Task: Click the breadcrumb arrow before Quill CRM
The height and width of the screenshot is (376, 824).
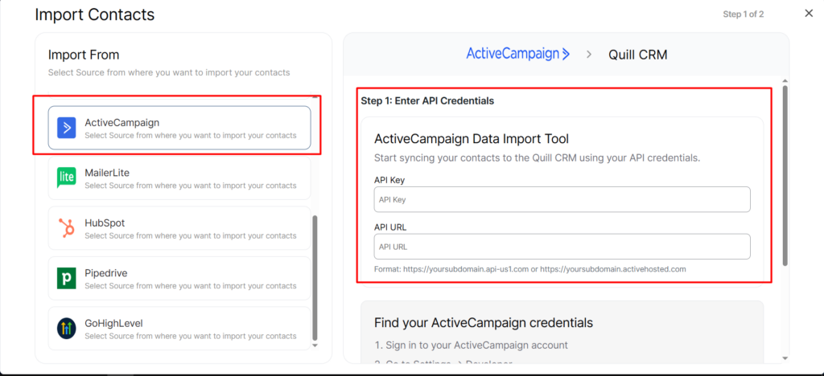Action: 589,55
